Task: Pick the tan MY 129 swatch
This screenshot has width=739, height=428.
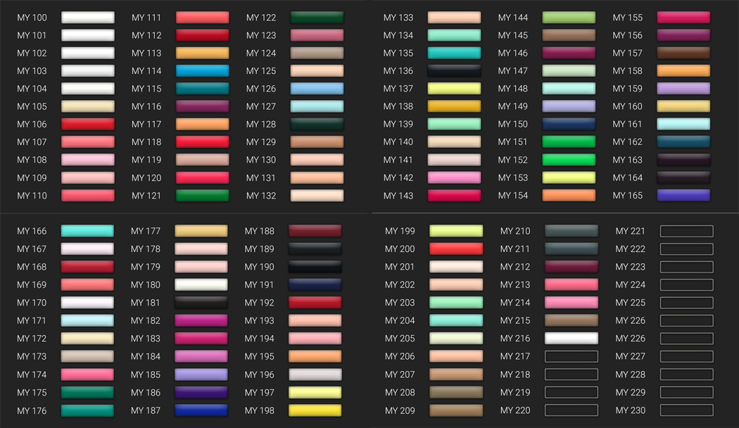Action: 317,142
